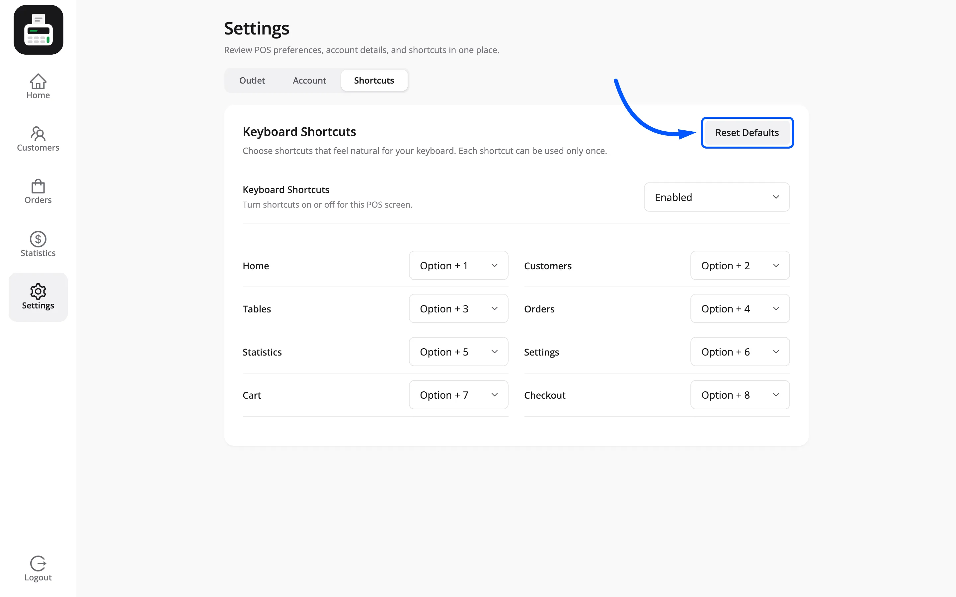Click the Cart row label
Image resolution: width=956 pixels, height=597 pixels.
click(252, 395)
